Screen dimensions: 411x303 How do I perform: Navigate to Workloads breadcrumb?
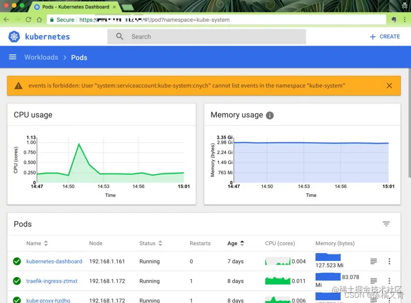[41, 57]
